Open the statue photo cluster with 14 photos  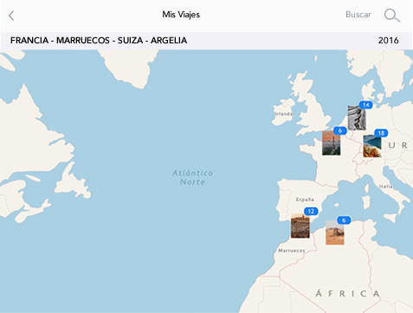tap(357, 118)
